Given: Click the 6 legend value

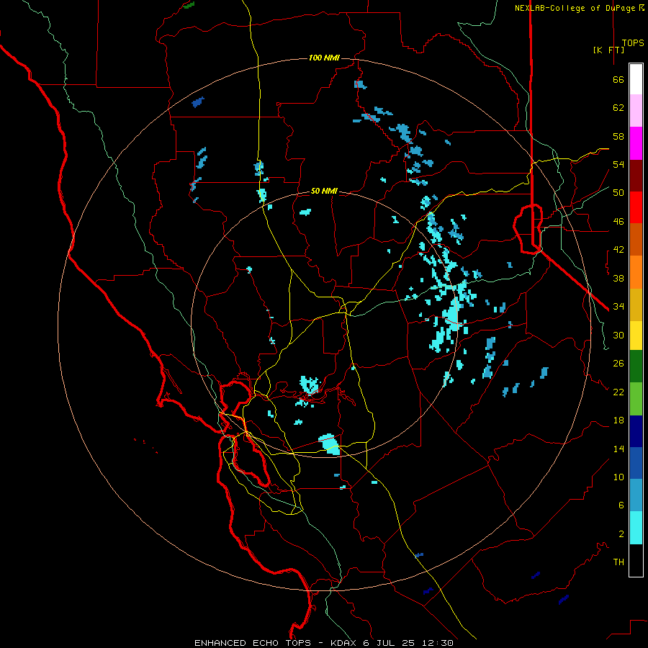Looking at the screenshot, I should click(x=621, y=505).
